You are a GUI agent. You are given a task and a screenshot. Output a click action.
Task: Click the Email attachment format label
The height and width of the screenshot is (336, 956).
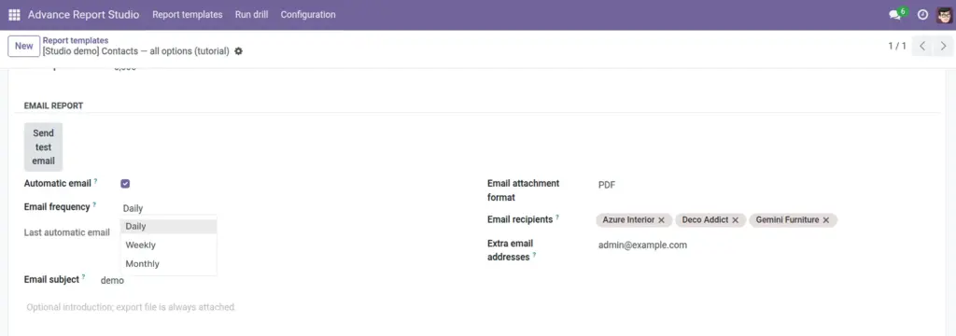523,190
